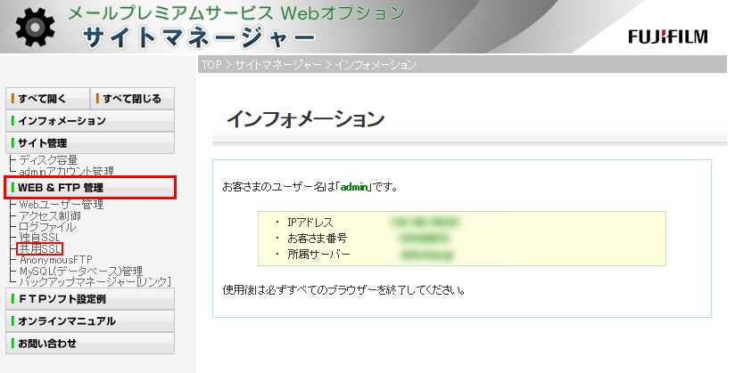The height and width of the screenshot is (373, 735).
Task: Open the インフォメーション menu section
Action: pyautogui.click(x=89, y=120)
